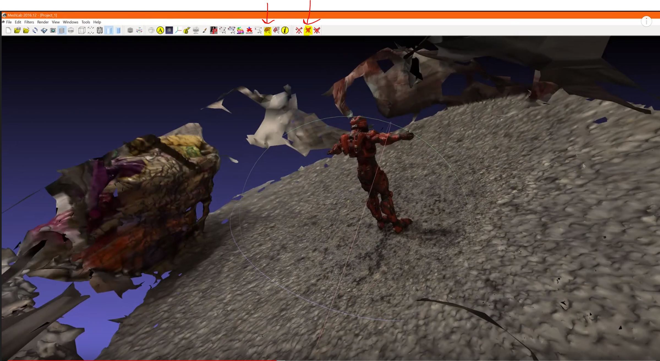The width and height of the screenshot is (660, 361).
Task: Select the grey trackball globe icon
Action: [x=151, y=30]
